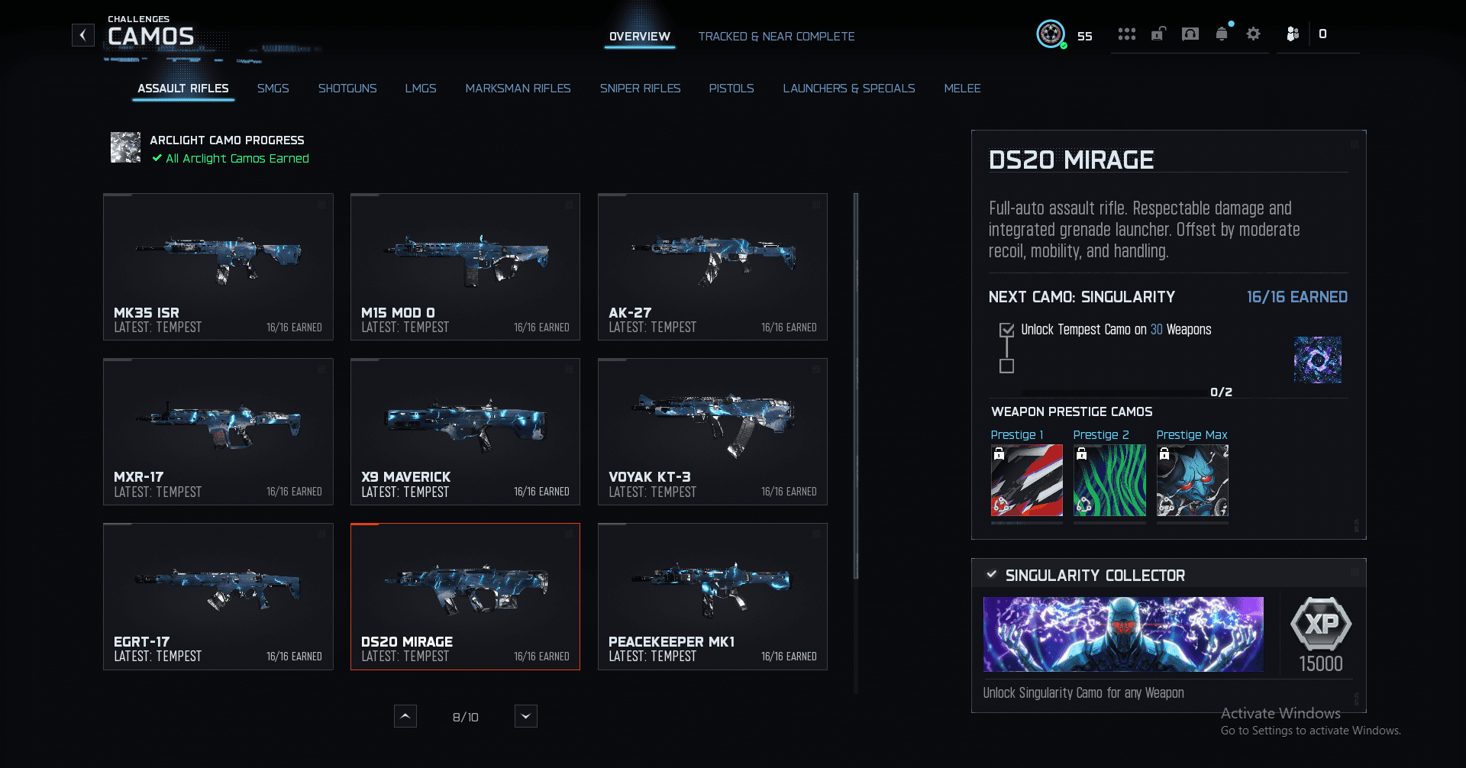The image size is (1466, 768).
Task: Click the unlocked padlock icon in the header
Action: [1158, 34]
